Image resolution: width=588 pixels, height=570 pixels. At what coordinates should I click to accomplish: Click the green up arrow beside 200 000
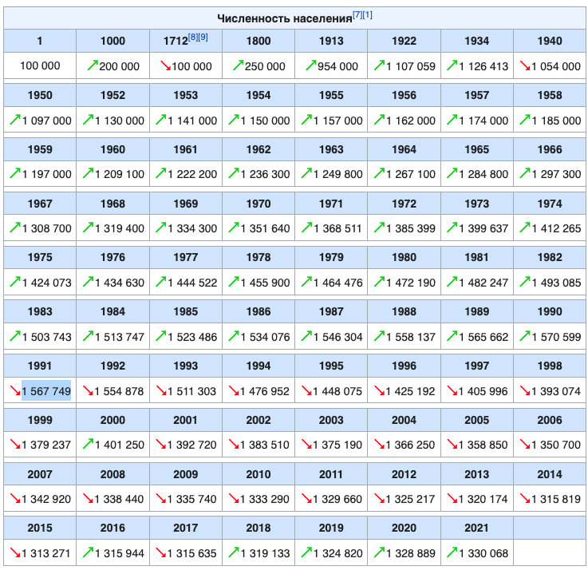(x=92, y=66)
